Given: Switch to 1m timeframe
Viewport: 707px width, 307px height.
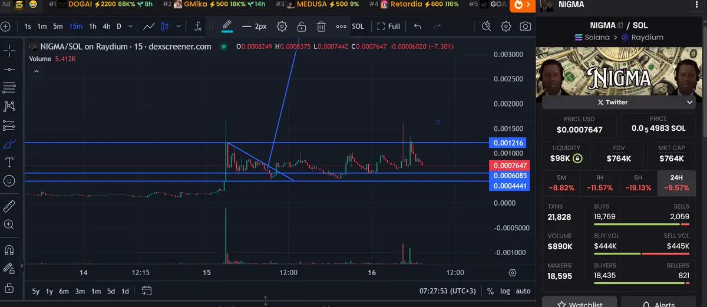Looking at the screenshot, I should tap(42, 27).
